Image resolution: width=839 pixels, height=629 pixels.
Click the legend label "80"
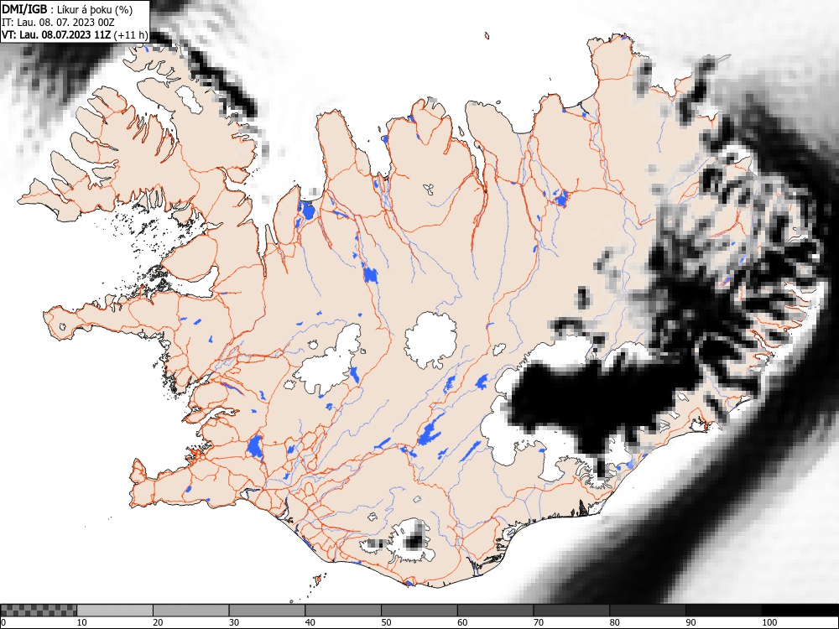click(x=614, y=622)
